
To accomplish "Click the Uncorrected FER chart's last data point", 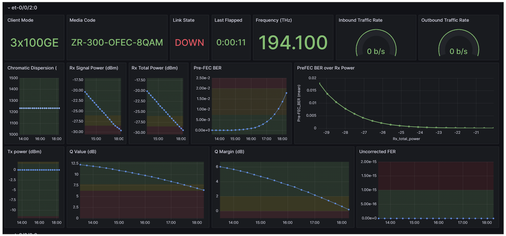I will [x=493, y=218].
